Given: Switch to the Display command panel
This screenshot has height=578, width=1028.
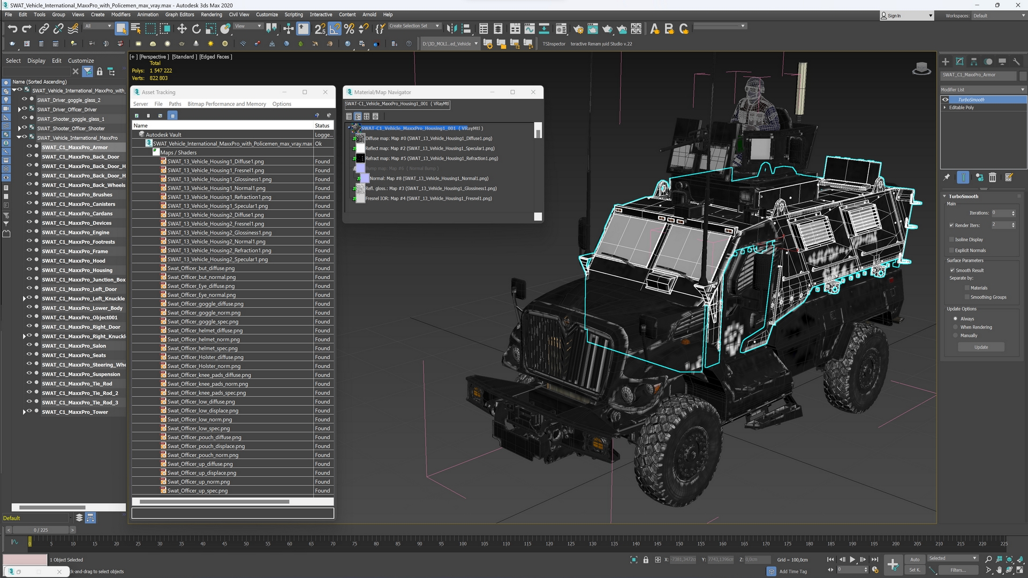Looking at the screenshot, I should point(1002,62).
